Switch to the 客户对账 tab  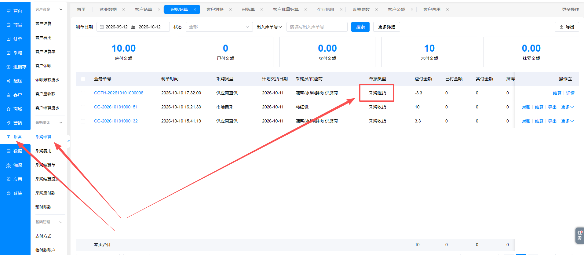[215, 9]
